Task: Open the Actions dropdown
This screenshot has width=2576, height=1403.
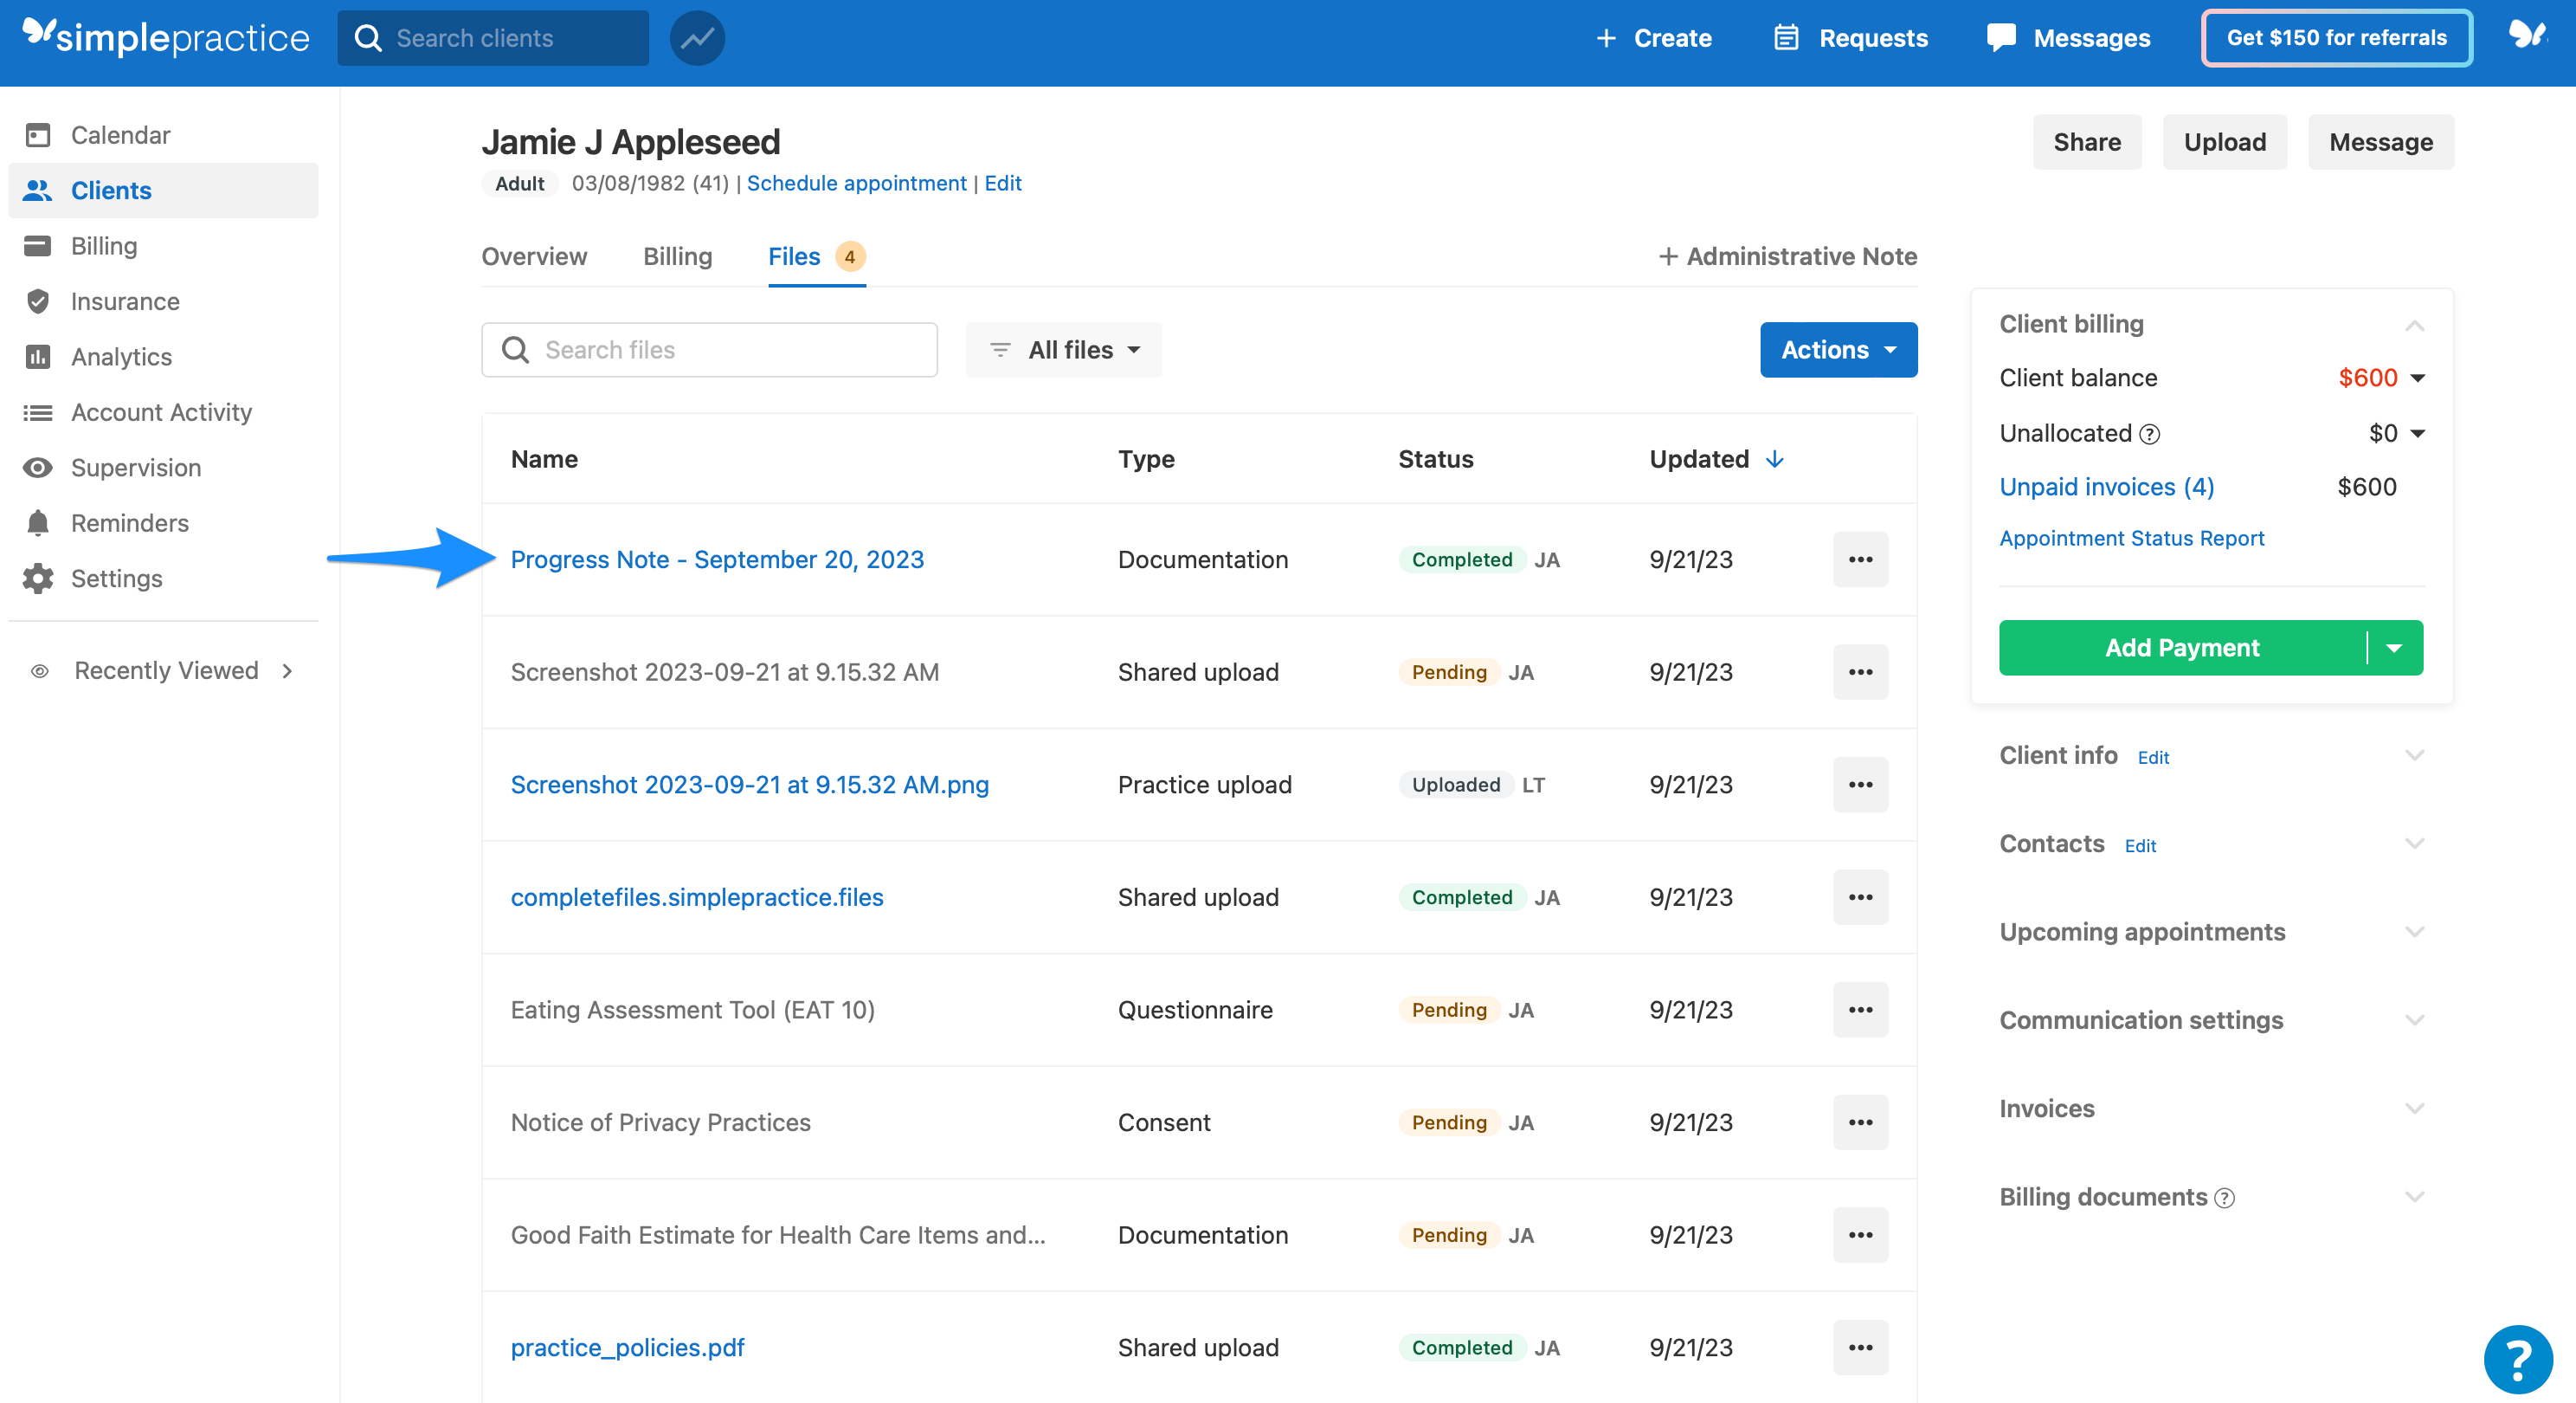Action: tap(1838, 349)
